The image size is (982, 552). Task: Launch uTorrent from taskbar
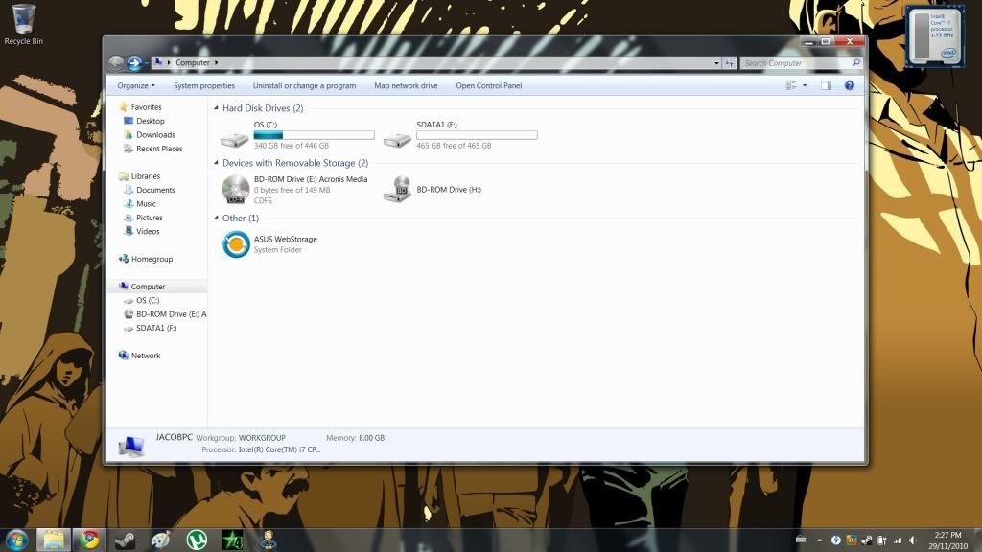(198, 540)
